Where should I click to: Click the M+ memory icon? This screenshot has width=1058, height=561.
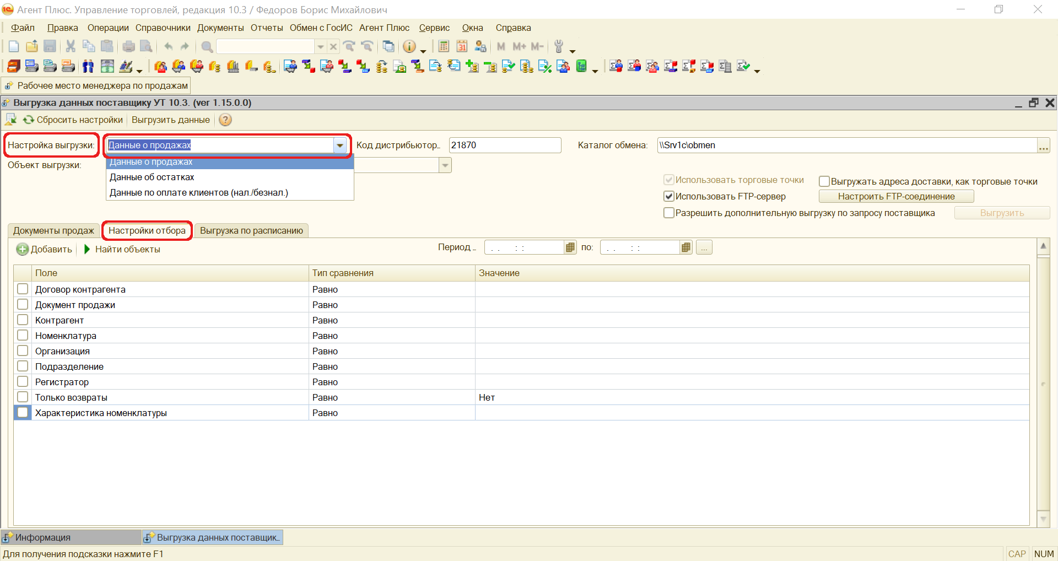[519, 47]
